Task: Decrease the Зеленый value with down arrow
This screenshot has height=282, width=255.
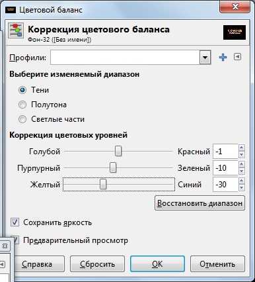Action: tap(242, 171)
